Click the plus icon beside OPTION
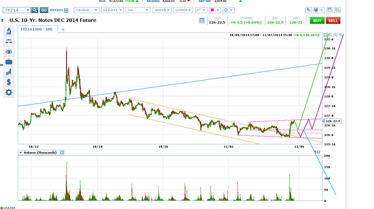Viewport: 374px width, 209px height. point(66,10)
